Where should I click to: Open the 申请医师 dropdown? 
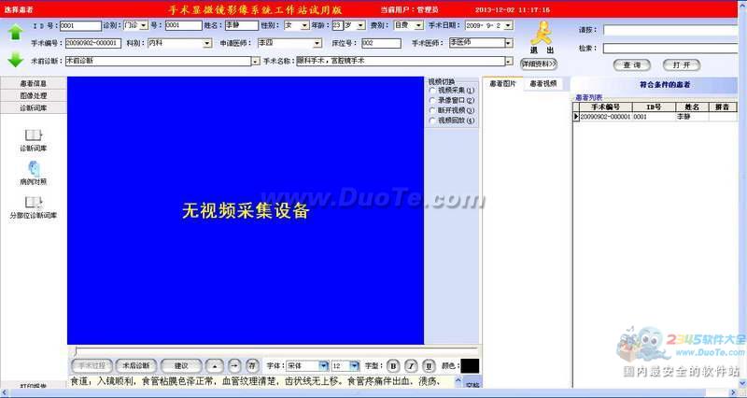(317, 43)
